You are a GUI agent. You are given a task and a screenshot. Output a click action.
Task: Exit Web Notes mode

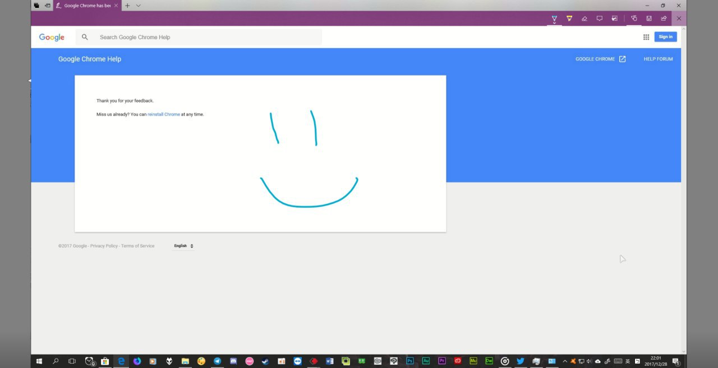[x=679, y=18]
